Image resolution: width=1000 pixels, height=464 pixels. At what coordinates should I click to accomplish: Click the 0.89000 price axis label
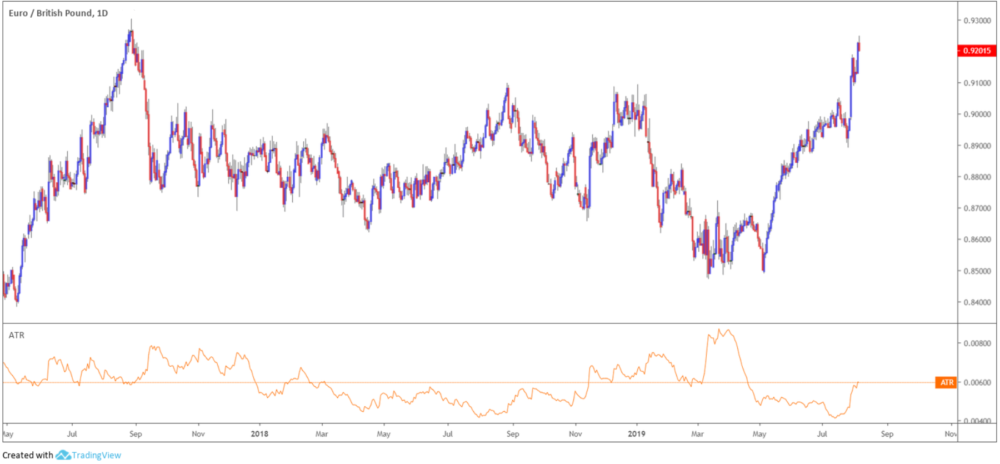[977, 146]
